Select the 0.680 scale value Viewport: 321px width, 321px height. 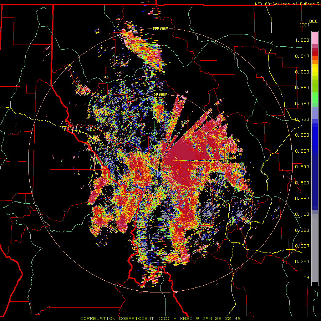coord(302,135)
